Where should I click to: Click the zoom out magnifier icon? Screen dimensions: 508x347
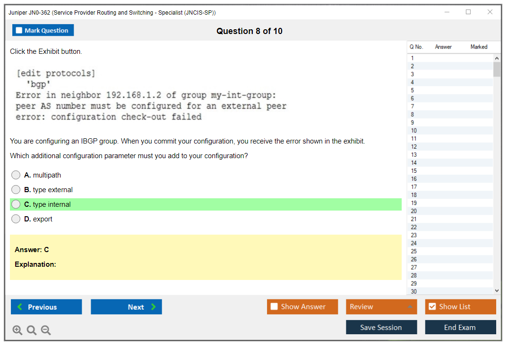[x=46, y=330]
